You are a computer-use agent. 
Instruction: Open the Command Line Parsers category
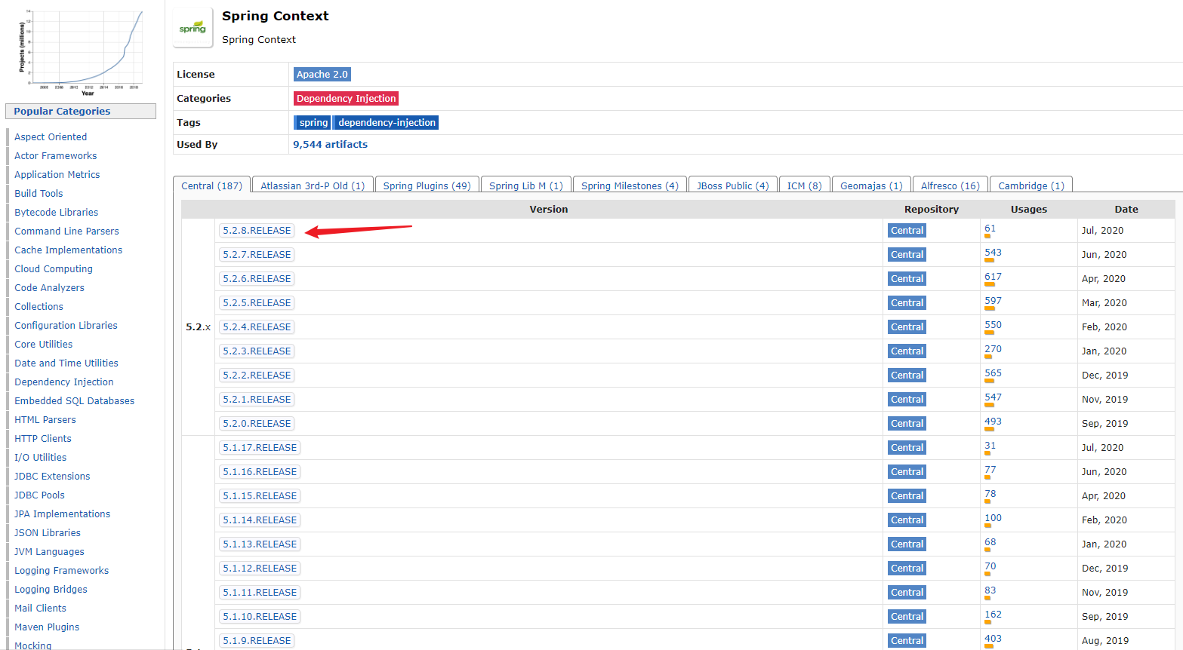tap(66, 231)
